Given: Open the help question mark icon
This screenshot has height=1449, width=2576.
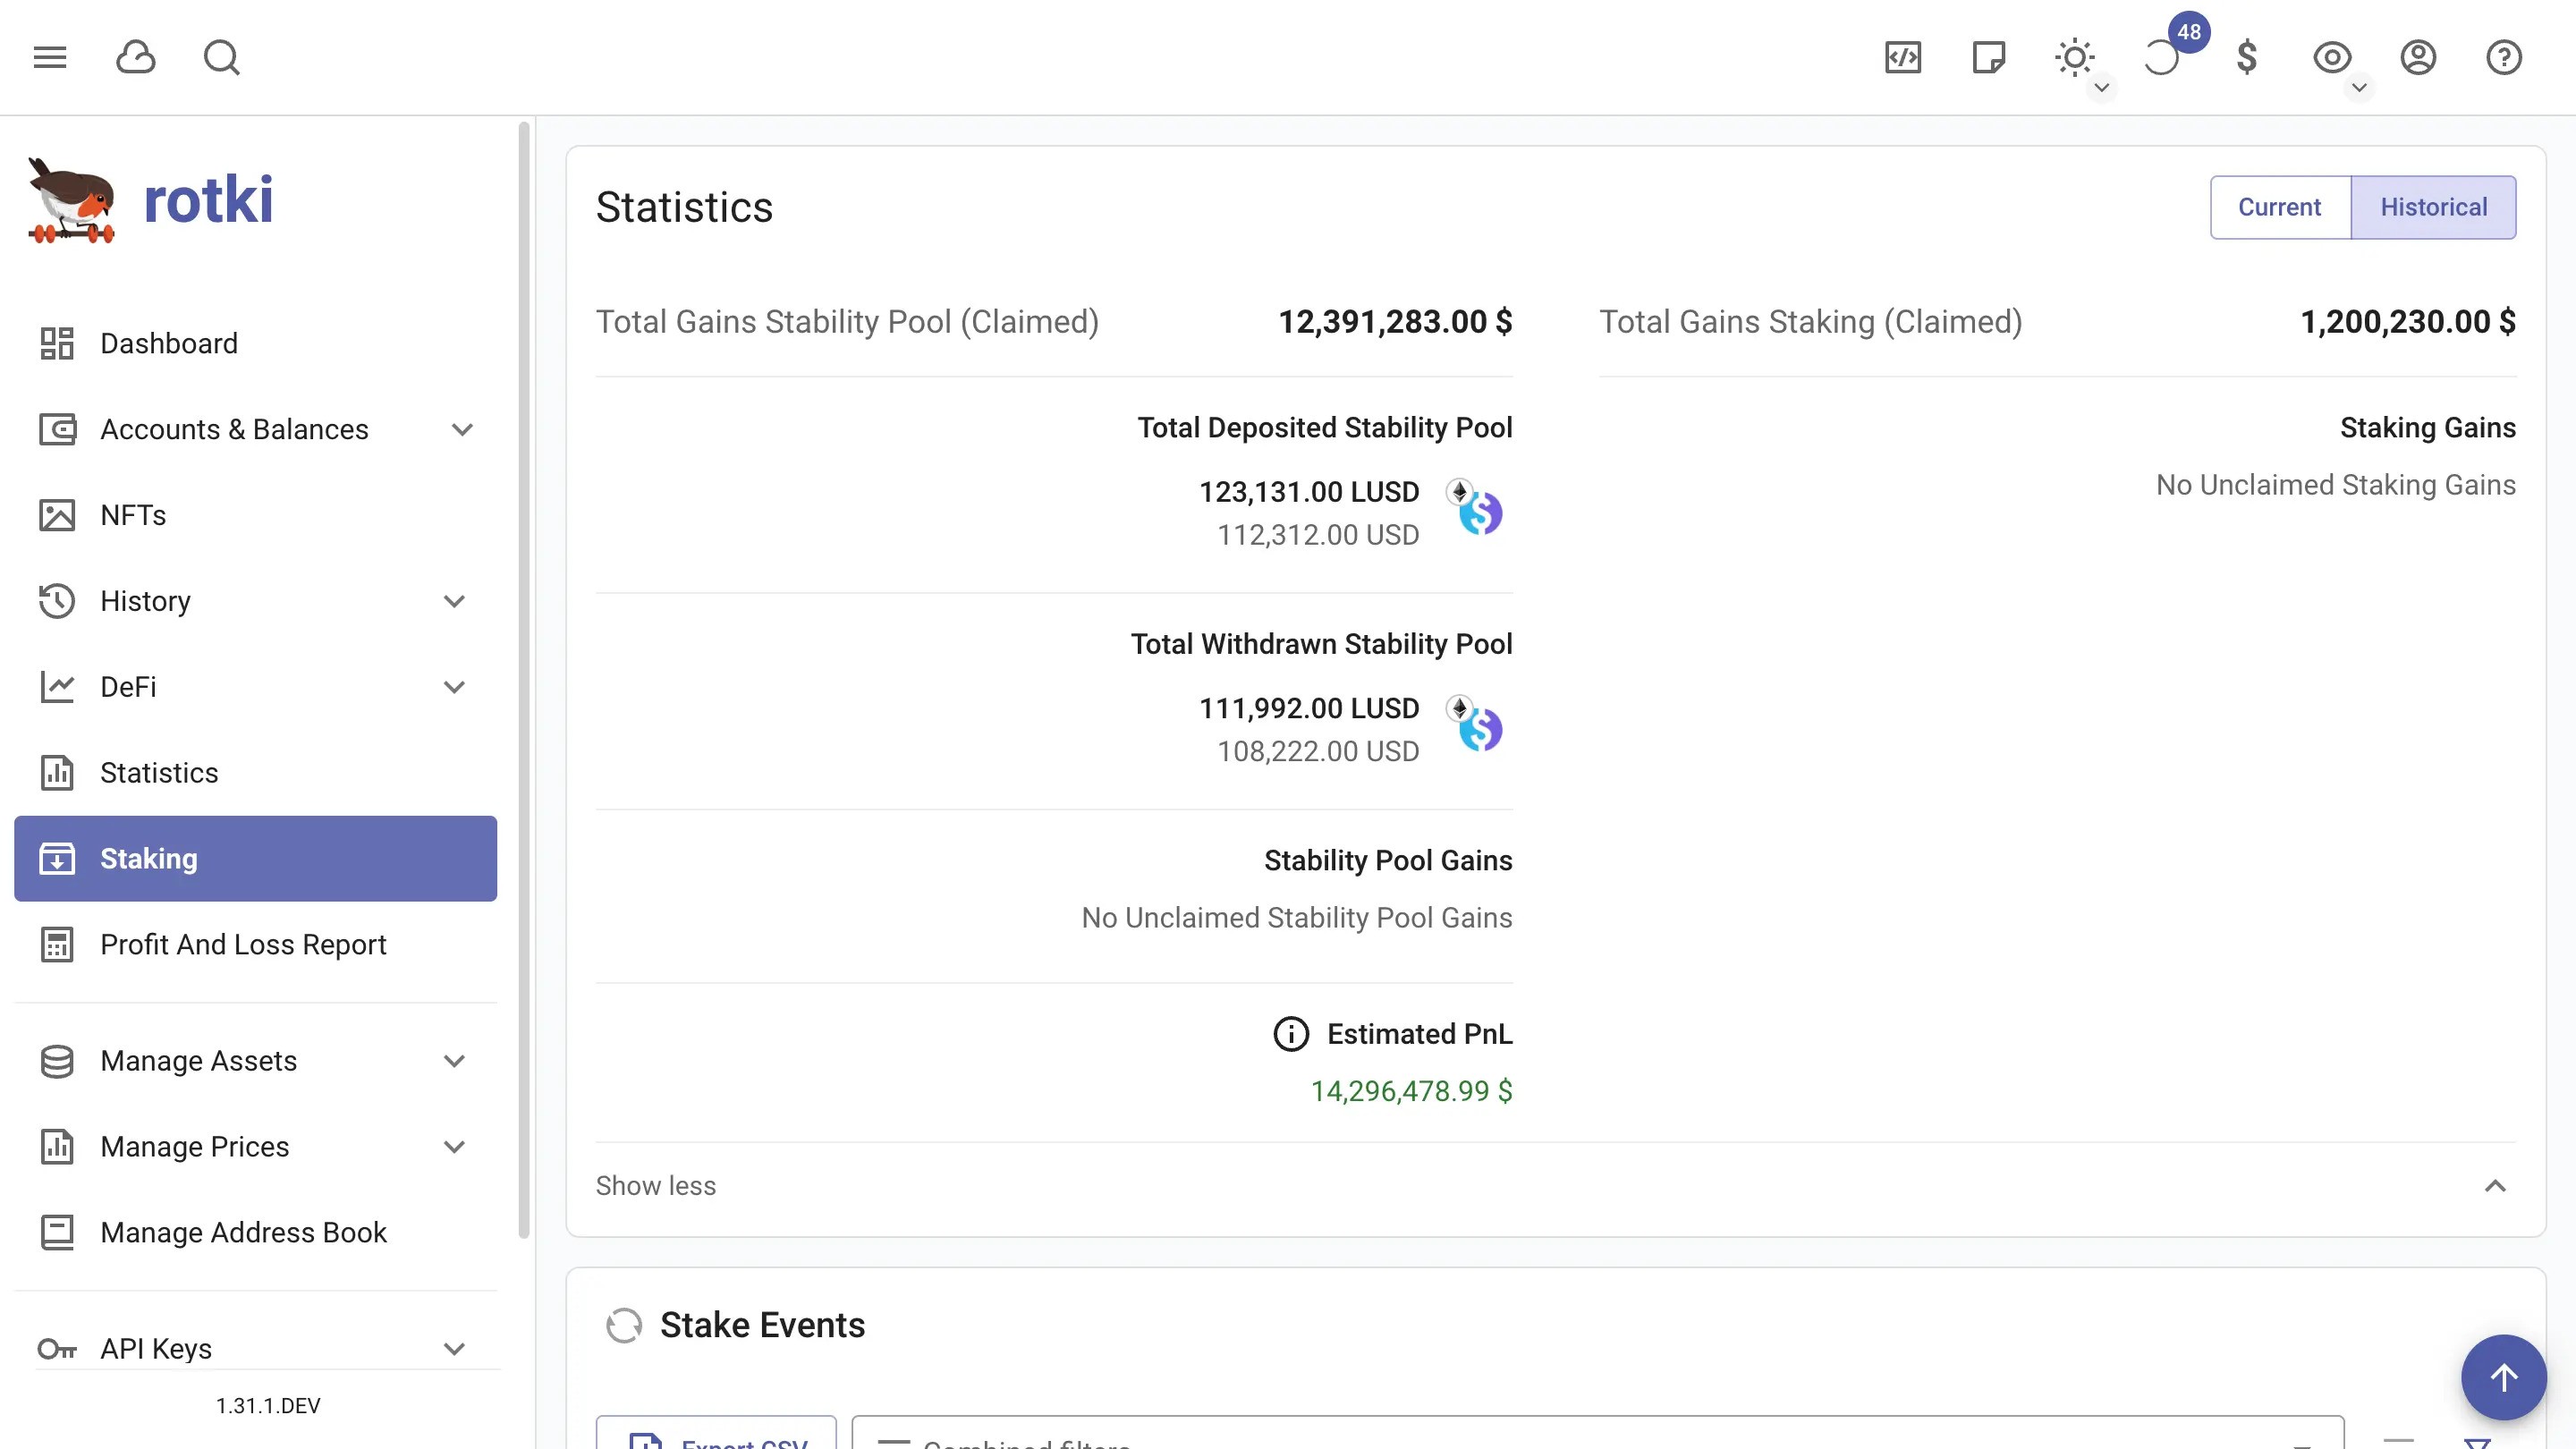Looking at the screenshot, I should [2504, 57].
